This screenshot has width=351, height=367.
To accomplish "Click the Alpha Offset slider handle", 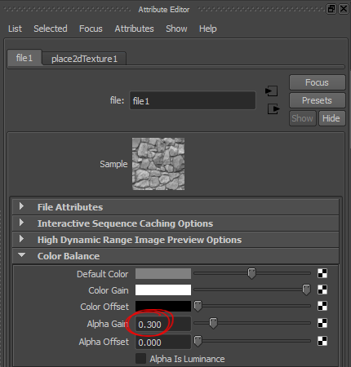I will click(198, 341).
